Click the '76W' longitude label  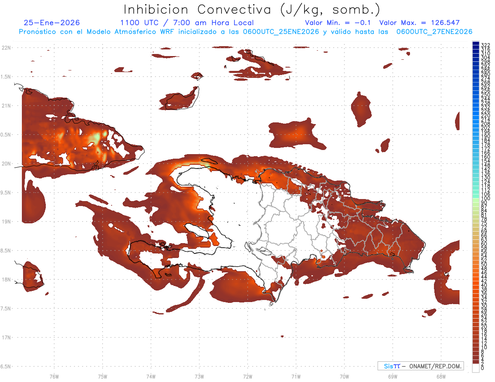click(x=54, y=376)
